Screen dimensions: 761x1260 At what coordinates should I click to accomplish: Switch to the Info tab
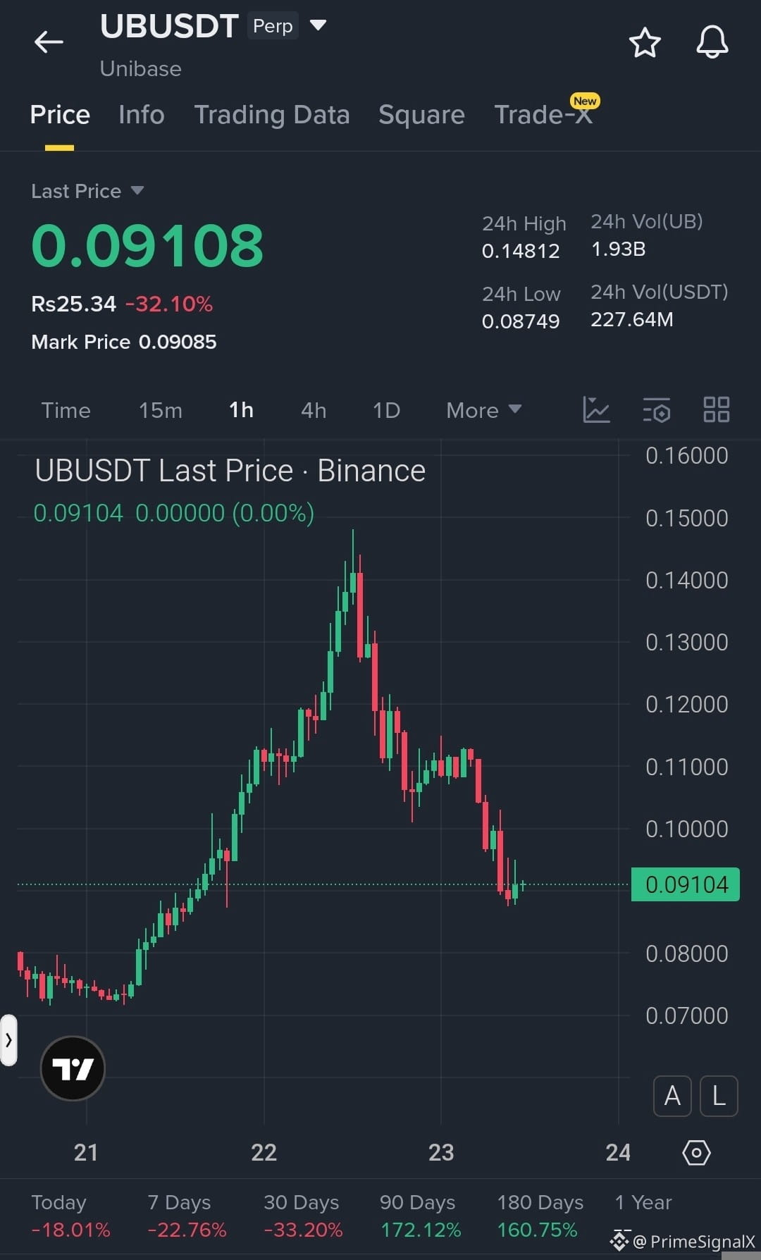142,114
